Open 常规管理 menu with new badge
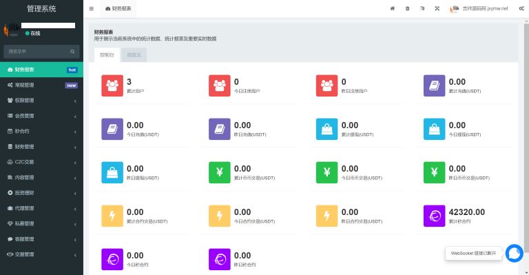 41,85
